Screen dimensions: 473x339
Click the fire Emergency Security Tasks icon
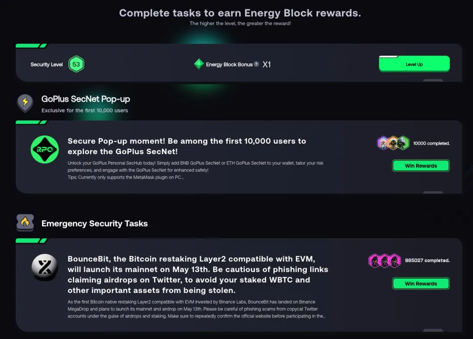click(25, 222)
